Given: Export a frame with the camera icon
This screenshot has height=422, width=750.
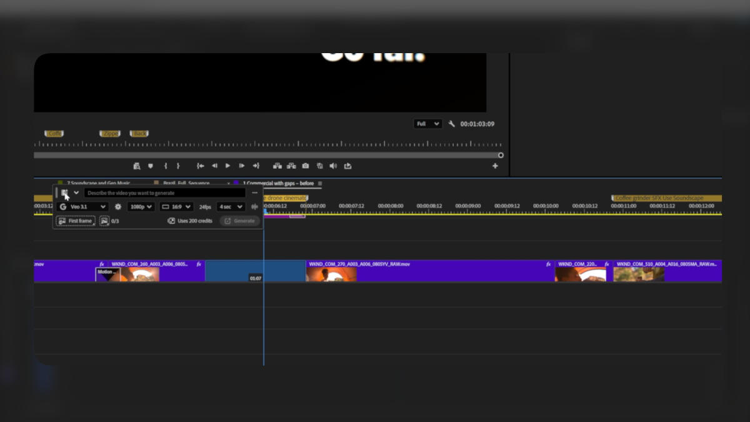Looking at the screenshot, I should click(x=306, y=166).
